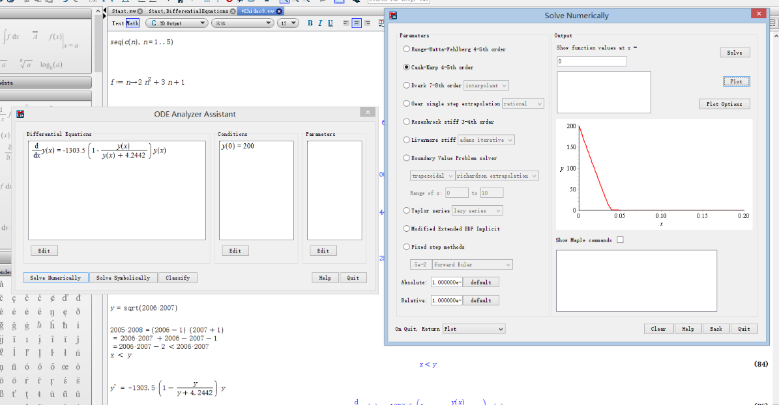Screen dimensions: 779x405
Task: Insert the ð character from the accent palette
Action: point(78,312)
